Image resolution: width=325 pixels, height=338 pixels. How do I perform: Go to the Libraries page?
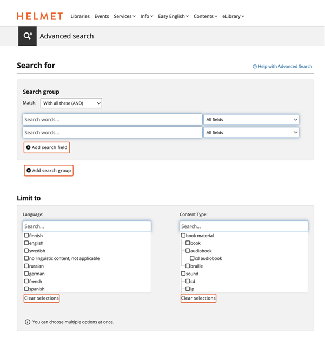[x=80, y=16]
